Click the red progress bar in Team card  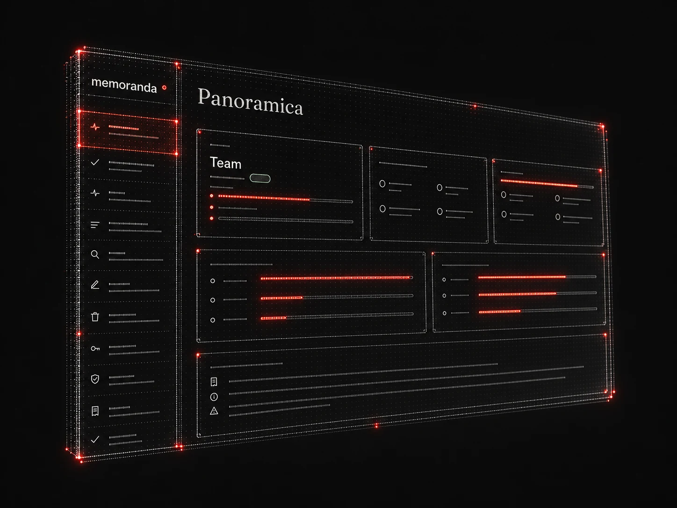tap(264, 198)
